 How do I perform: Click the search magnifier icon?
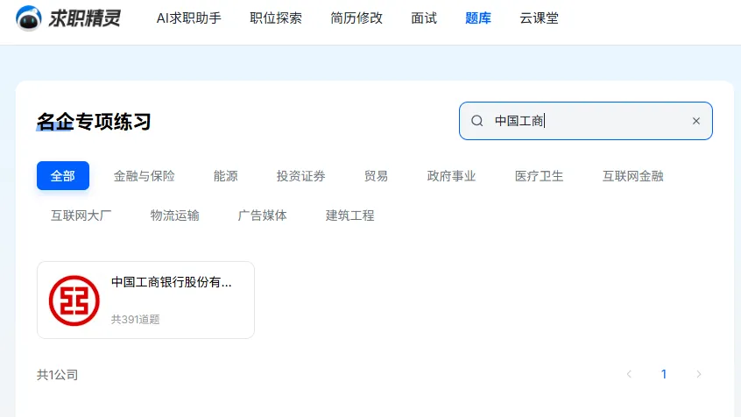476,121
